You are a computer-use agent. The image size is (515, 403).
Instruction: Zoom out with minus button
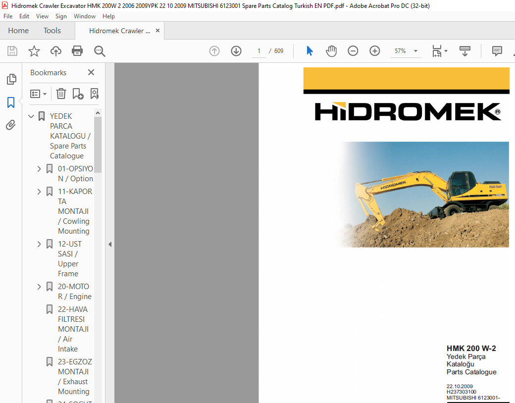click(x=353, y=51)
